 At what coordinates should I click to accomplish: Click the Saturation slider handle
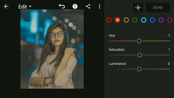(x=139, y=55)
